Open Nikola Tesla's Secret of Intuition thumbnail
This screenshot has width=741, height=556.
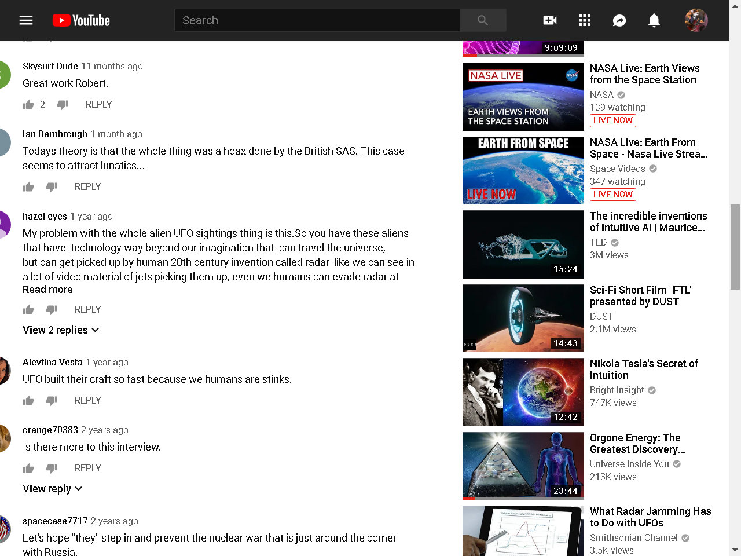pyautogui.click(x=523, y=392)
